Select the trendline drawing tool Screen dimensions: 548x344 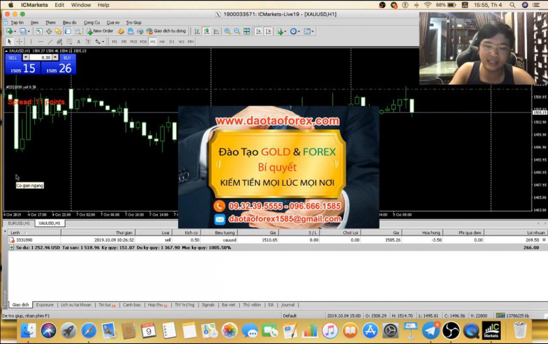point(50,42)
